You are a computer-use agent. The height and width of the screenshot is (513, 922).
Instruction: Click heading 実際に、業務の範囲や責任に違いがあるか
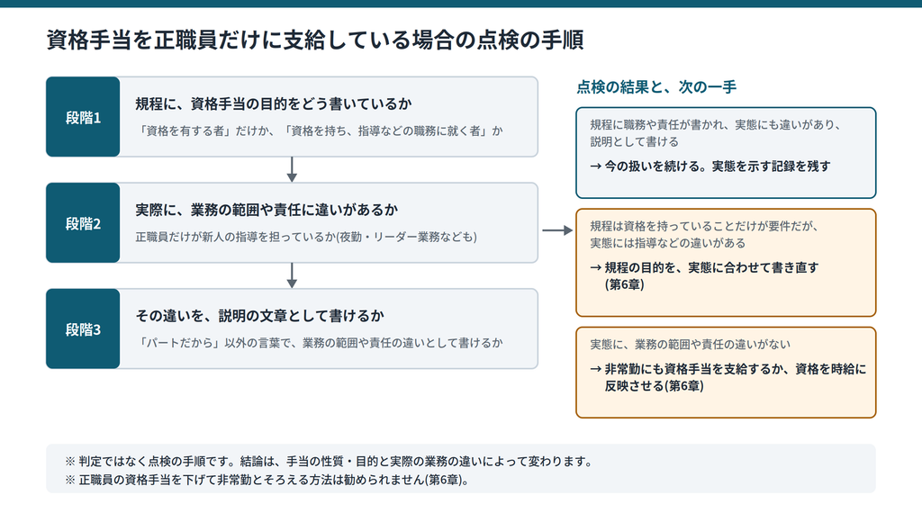[x=267, y=210]
